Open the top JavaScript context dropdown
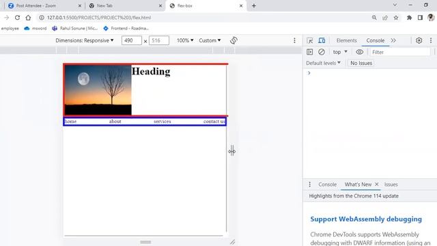The width and height of the screenshot is (437, 246). pyautogui.click(x=340, y=52)
